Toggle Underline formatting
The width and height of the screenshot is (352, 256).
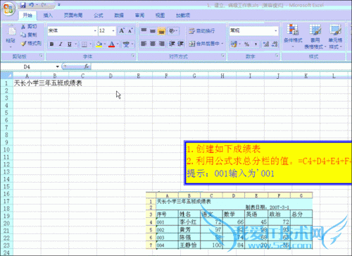tap(70, 44)
